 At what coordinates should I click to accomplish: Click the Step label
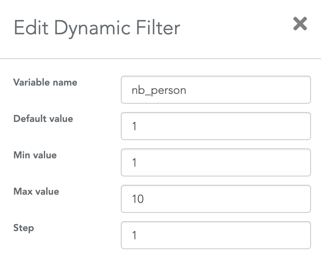click(24, 228)
